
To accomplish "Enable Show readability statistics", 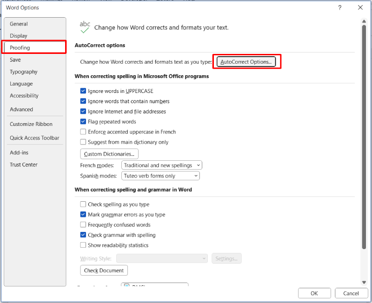I will (x=83, y=245).
